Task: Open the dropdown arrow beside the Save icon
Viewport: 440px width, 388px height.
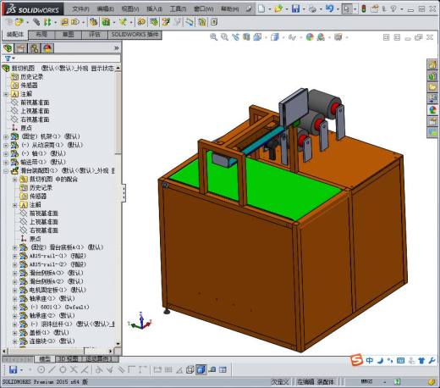Action: point(304,9)
